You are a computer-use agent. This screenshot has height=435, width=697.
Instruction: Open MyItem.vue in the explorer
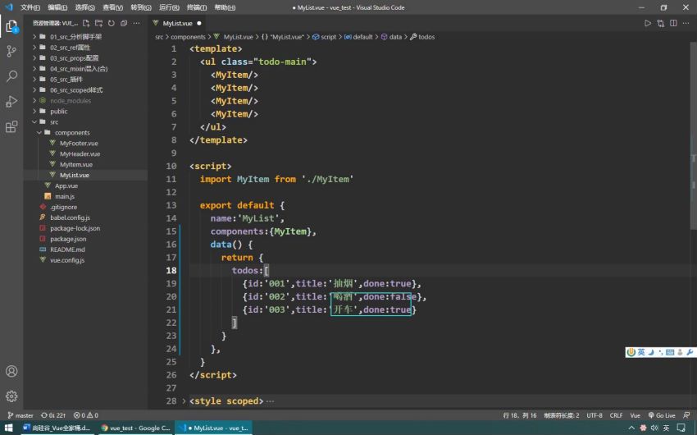[x=76, y=165]
